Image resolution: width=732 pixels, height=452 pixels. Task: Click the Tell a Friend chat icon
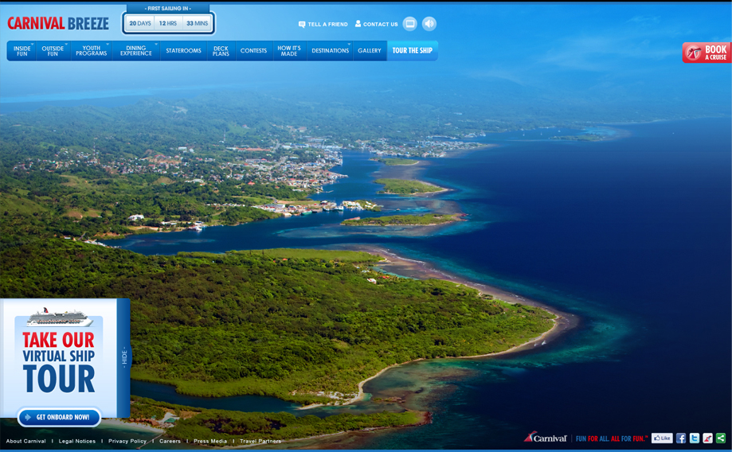tap(302, 25)
